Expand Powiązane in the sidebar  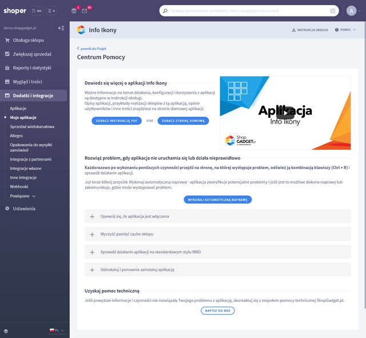click(22, 196)
